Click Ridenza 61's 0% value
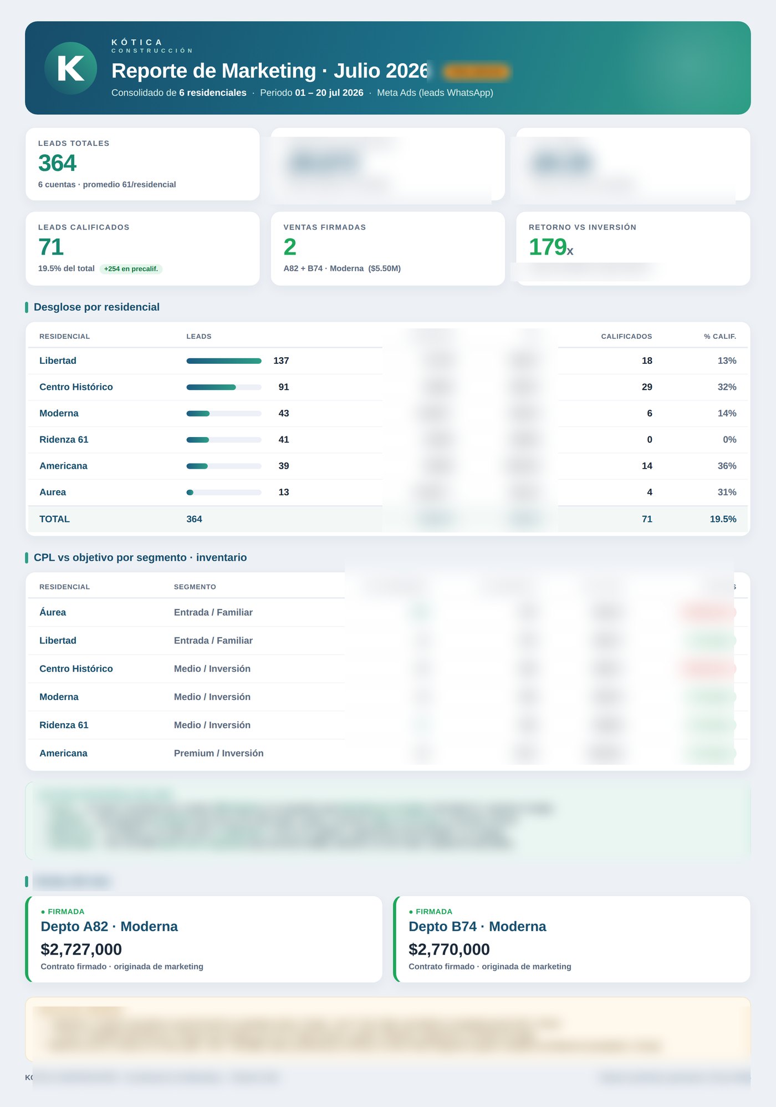Image resolution: width=776 pixels, height=1107 pixels. (729, 440)
